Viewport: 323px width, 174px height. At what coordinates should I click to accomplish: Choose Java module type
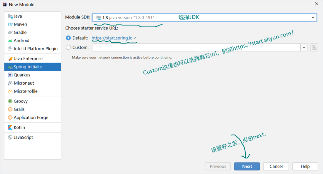point(33,16)
